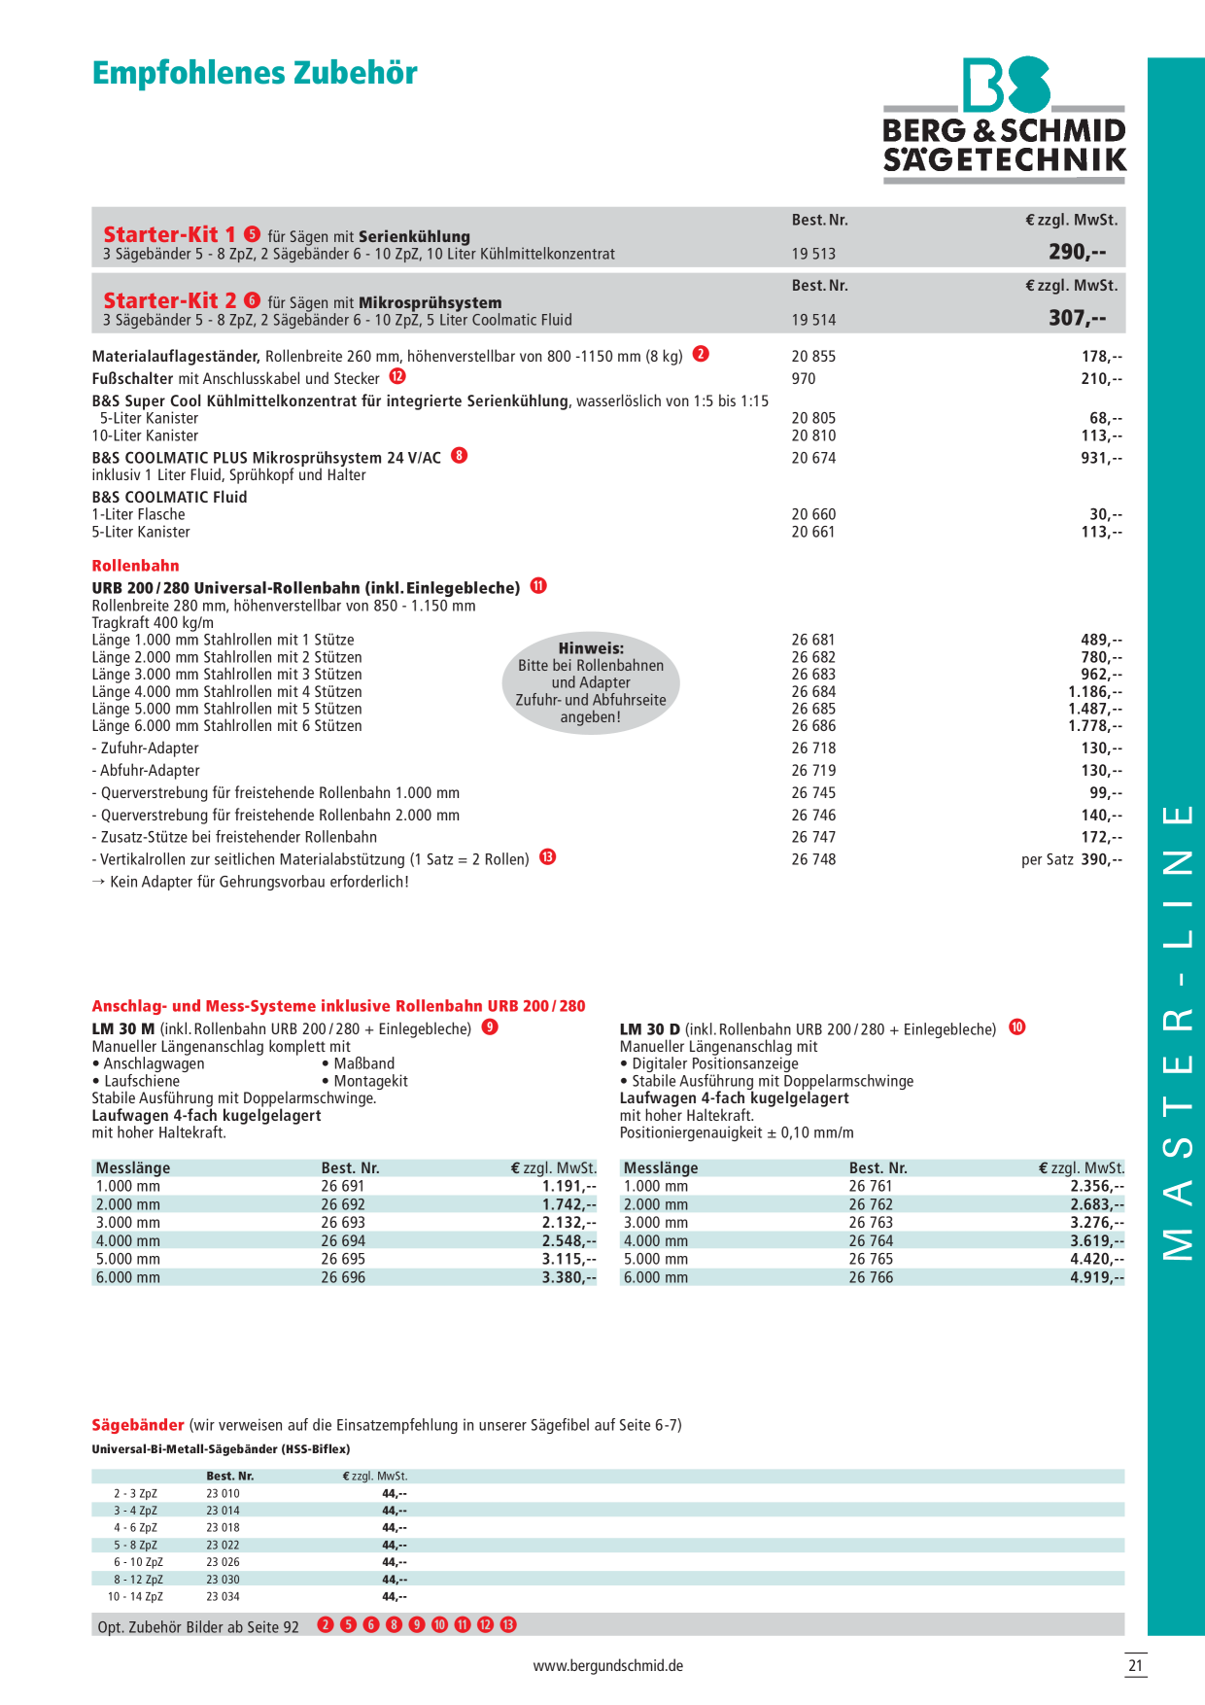Select order number 20 660 for 1-Liter Flasche
This screenshot has height=1705, width=1205.
(x=813, y=514)
